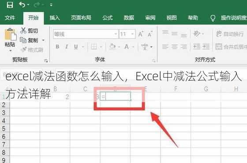Click the Center alignment icon

[x=175, y=47]
